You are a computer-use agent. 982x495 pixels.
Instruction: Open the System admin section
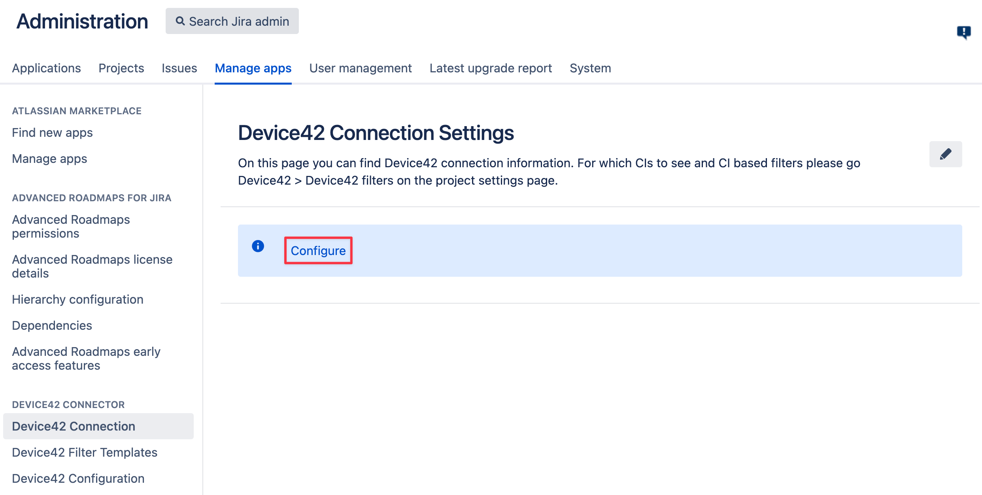click(590, 68)
